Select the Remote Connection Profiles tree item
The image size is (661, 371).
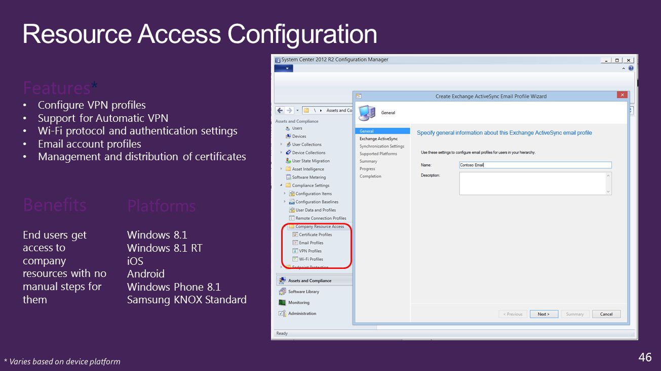[x=321, y=218]
